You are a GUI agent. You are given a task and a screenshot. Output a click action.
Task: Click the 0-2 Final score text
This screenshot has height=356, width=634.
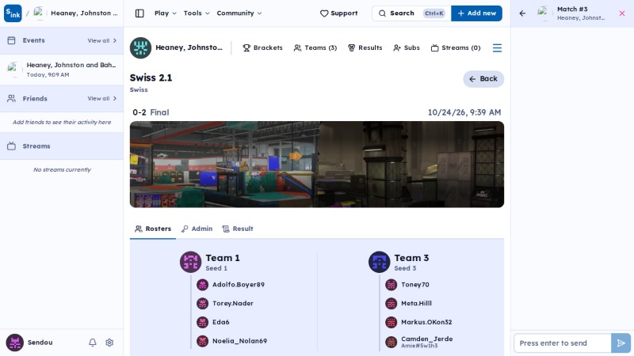pyautogui.click(x=151, y=112)
